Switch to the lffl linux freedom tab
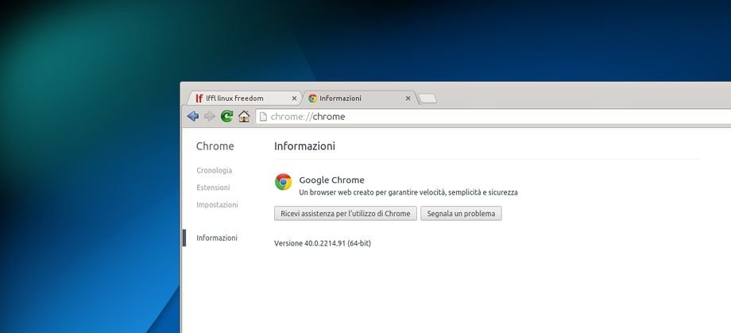This screenshot has width=731, height=333. [x=238, y=99]
